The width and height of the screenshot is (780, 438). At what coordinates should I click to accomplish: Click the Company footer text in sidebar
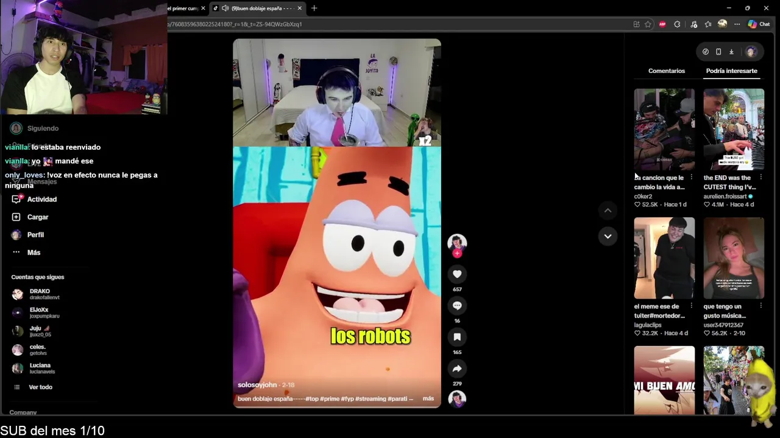23,412
